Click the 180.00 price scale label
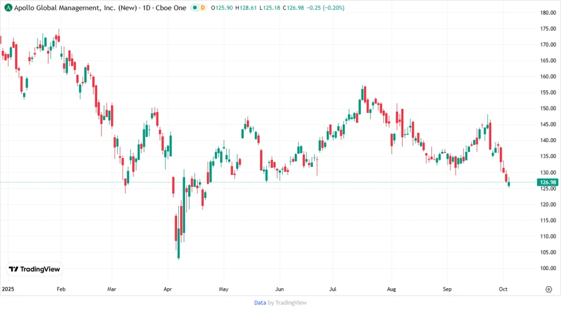This screenshot has width=561, height=310. pos(548,12)
